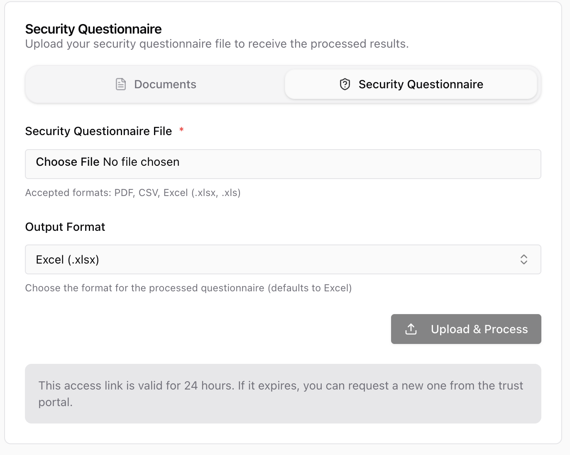Click the document page icon on Documents tab
The image size is (570, 455).
pos(120,84)
